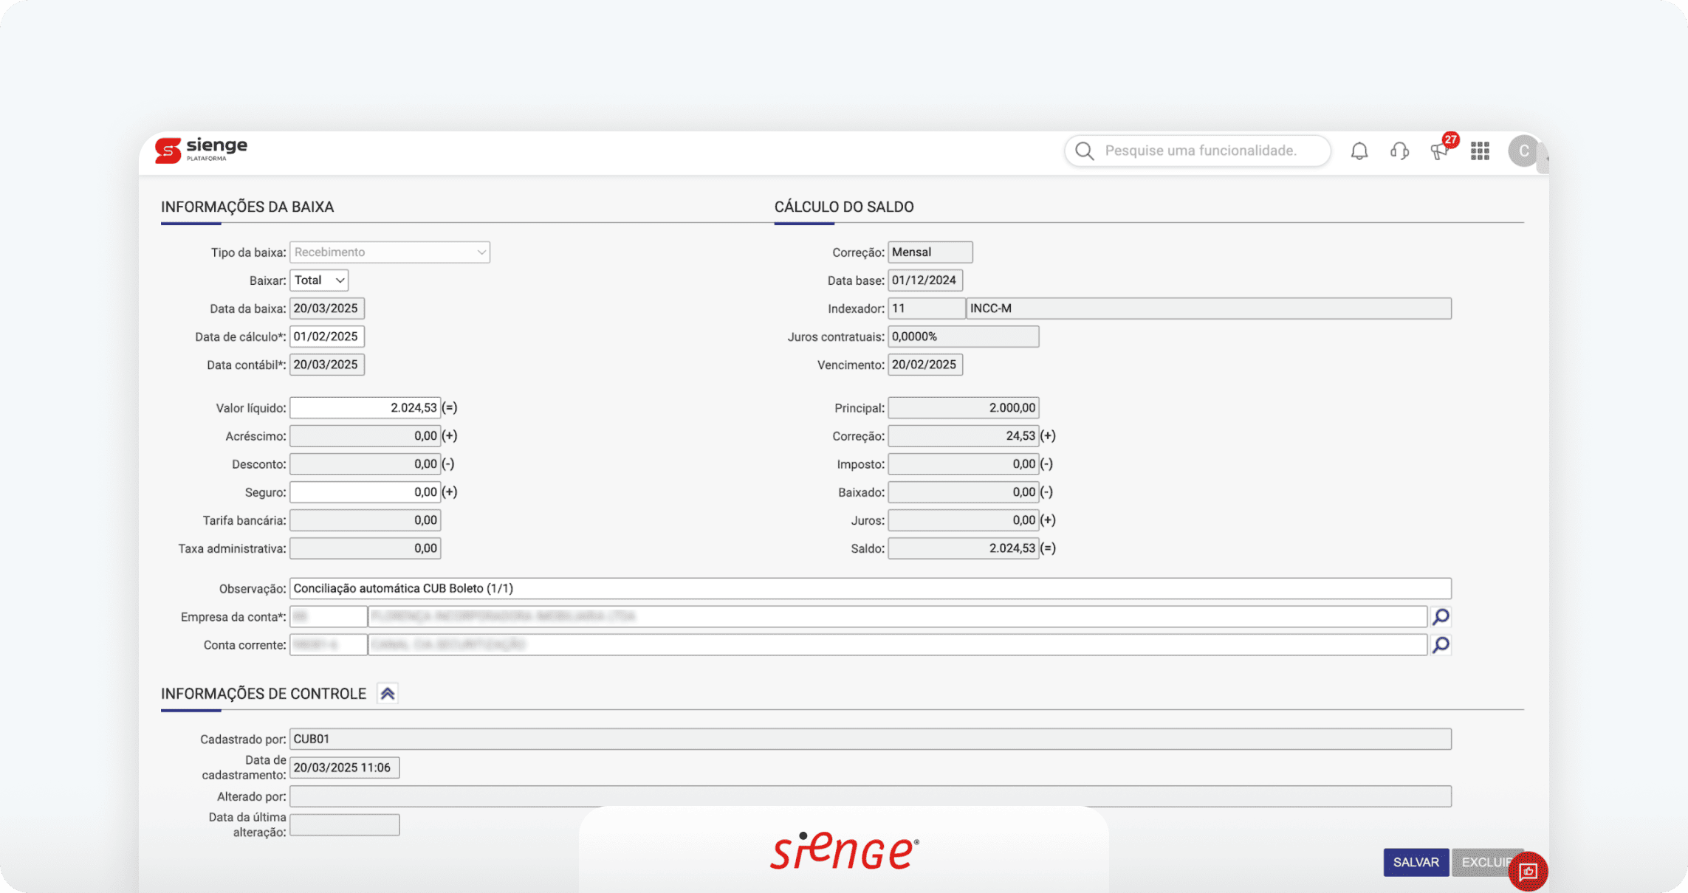The width and height of the screenshot is (1688, 893).
Task: Click Juros contratuais 0,0000% field
Action: (x=963, y=337)
